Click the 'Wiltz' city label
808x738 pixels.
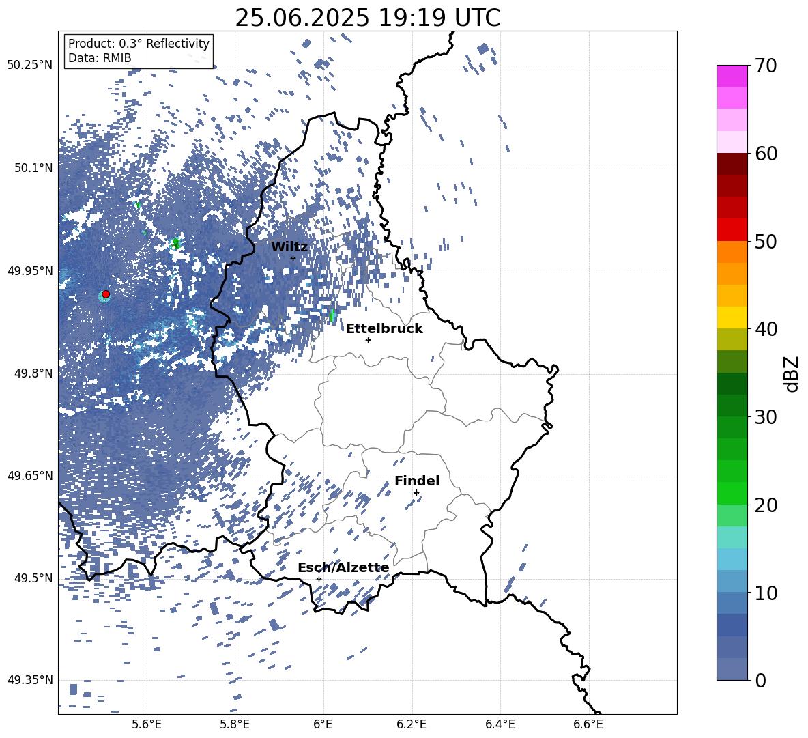pyautogui.click(x=289, y=247)
